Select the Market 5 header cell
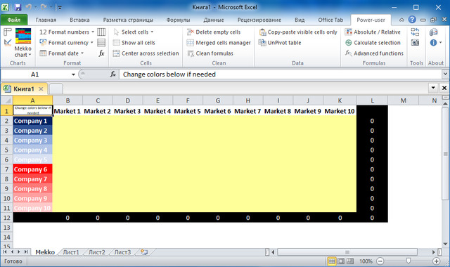The width and height of the screenshot is (450, 267). pos(188,111)
